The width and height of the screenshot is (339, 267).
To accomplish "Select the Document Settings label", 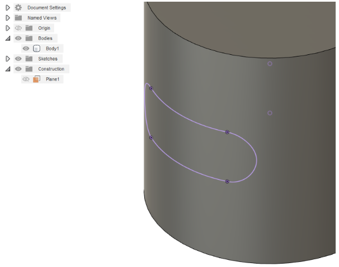I will tap(46, 8).
